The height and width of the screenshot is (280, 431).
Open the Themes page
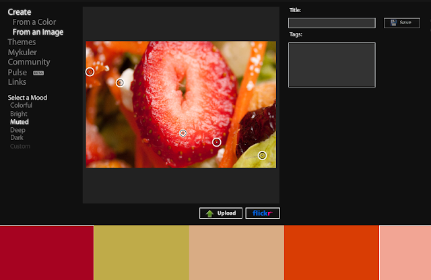(22, 42)
